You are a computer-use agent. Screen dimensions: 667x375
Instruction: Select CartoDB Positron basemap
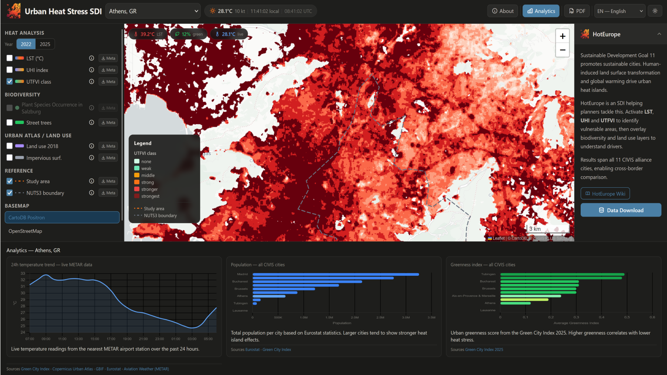tap(62, 218)
